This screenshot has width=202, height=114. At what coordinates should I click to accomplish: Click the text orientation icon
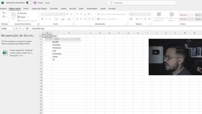89,14
